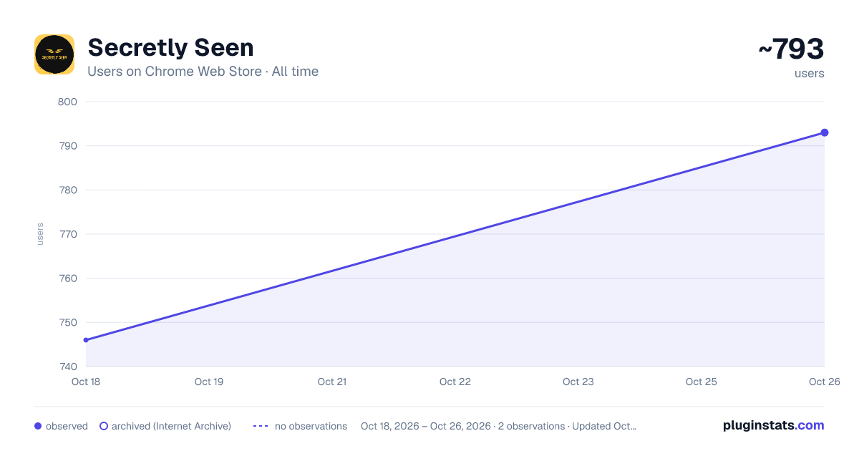The image size is (859, 451).
Task: Click the '740' y-axis label
Action: pyautogui.click(x=67, y=367)
